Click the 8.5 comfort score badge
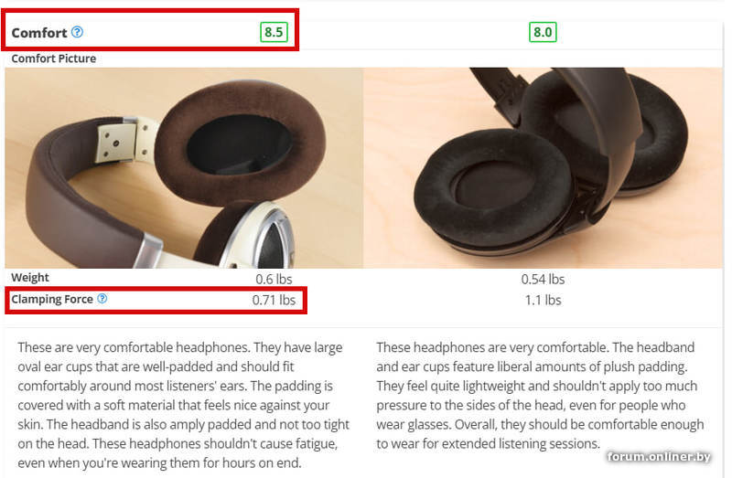 coord(274,32)
